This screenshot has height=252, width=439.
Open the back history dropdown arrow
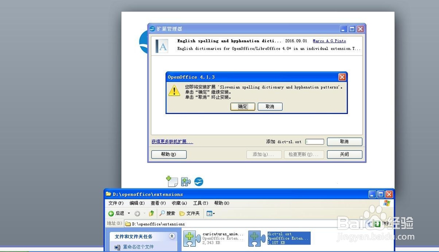[x=129, y=213]
